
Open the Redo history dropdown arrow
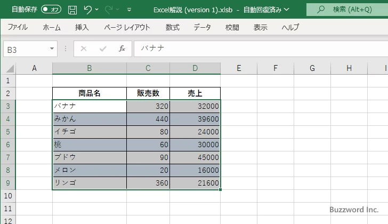tap(118, 10)
